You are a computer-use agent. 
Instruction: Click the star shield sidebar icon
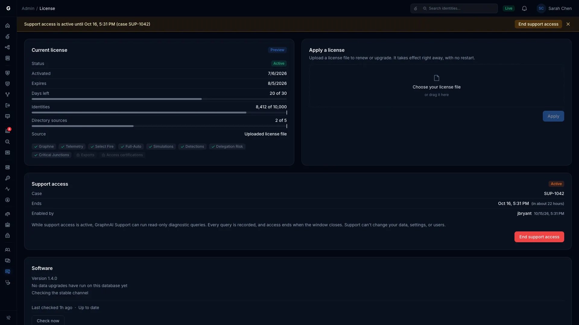tap(8, 73)
